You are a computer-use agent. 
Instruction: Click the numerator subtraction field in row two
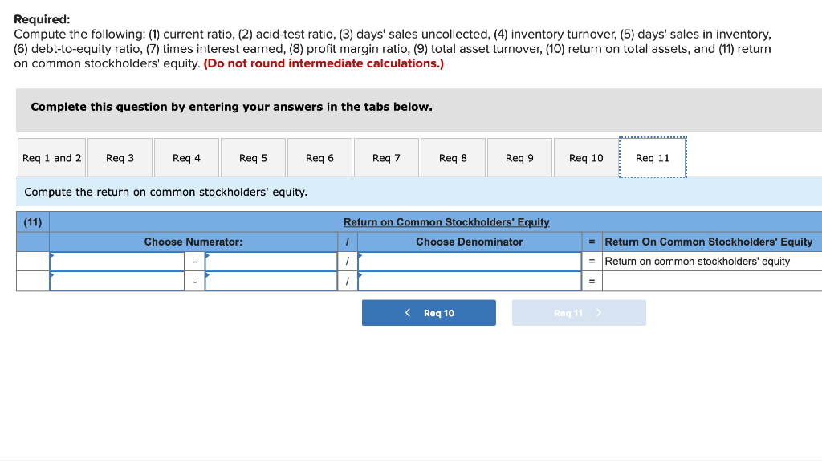pyautogui.click(x=271, y=281)
